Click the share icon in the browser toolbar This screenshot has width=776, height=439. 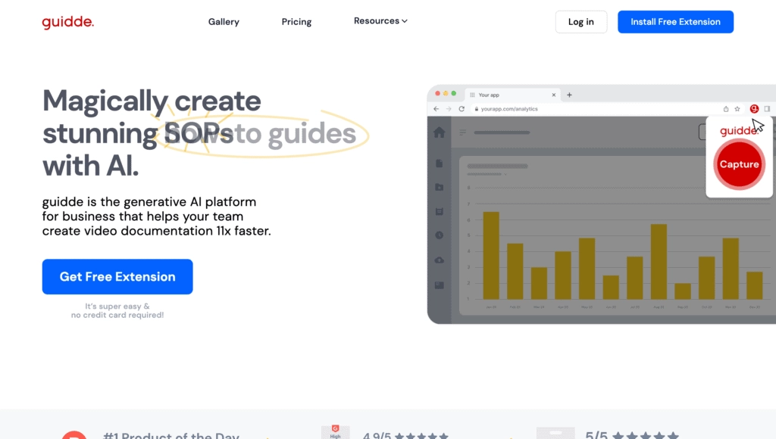coord(726,108)
